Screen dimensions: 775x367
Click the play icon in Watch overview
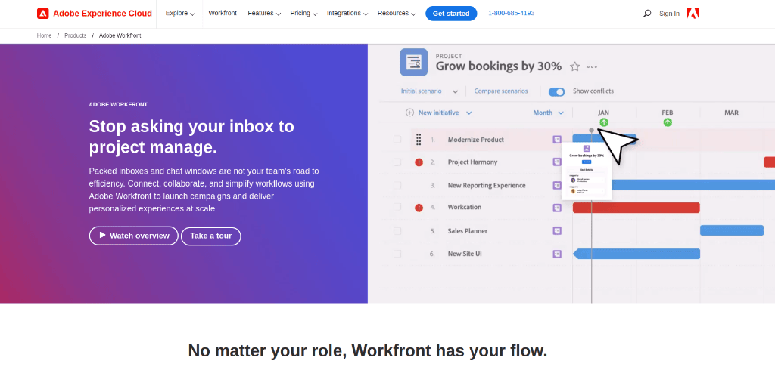tap(102, 236)
